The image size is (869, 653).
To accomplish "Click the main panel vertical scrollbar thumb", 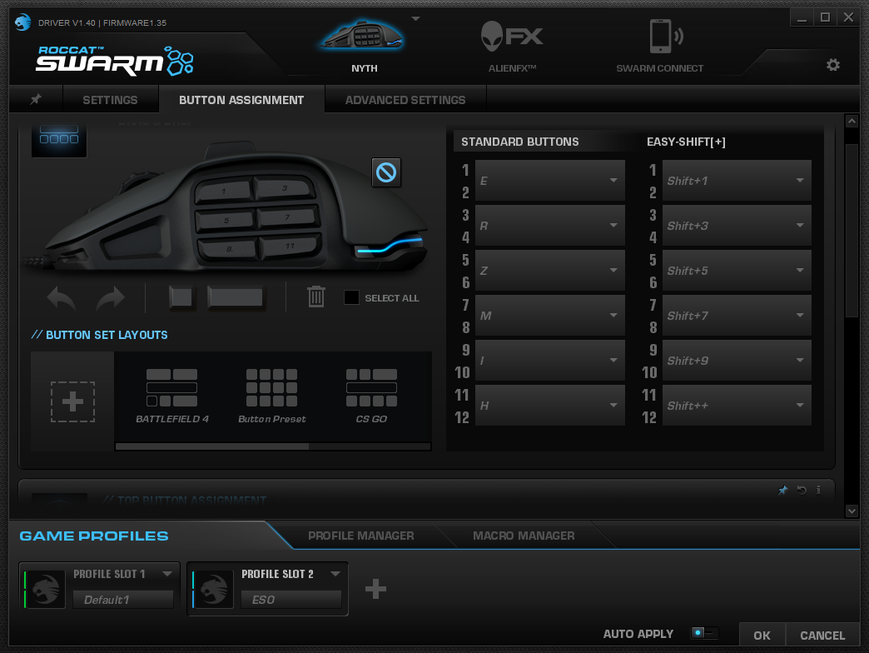I will tap(852, 230).
